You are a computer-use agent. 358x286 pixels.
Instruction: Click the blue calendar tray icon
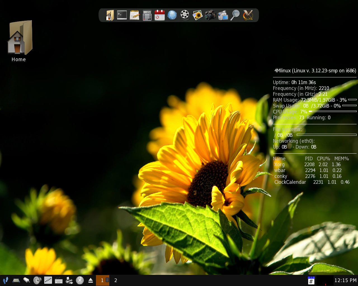(x=311, y=280)
